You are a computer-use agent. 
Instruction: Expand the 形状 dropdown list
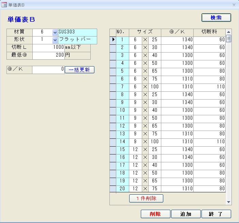(x=55, y=40)
